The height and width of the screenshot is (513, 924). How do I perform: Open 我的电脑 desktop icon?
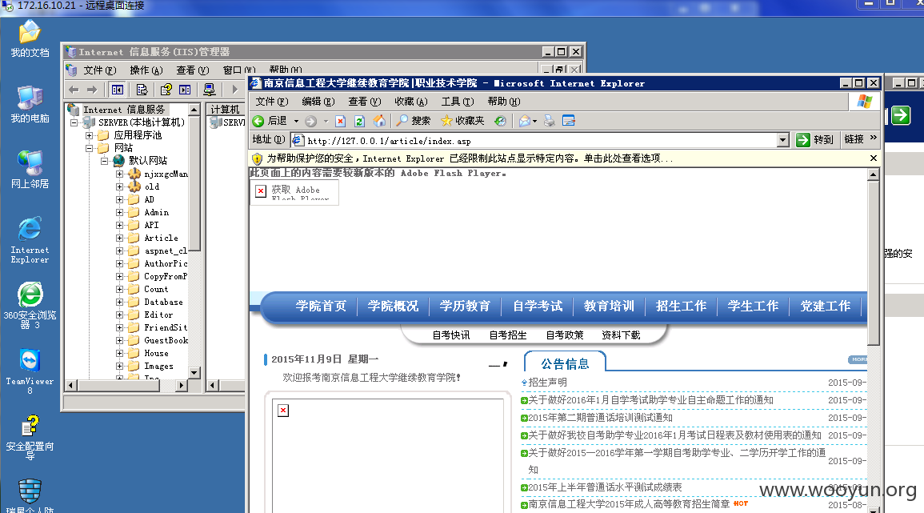pyautogui.click(x=30, y=104)
